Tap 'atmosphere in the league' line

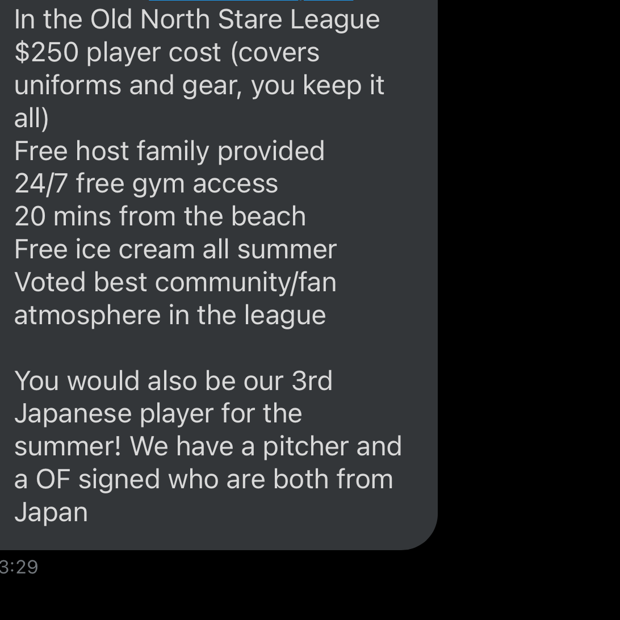coord(170,315)
